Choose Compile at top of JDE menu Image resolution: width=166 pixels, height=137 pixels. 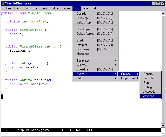click(95, 14)
